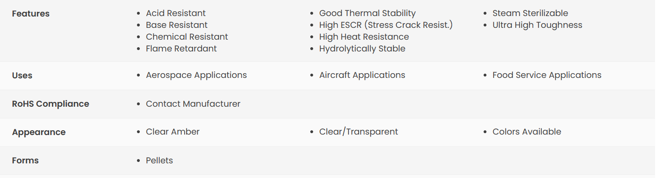Click the High Heat Resistance item
The height and width of the screenshot is (178, 656).
coord(364,37)
